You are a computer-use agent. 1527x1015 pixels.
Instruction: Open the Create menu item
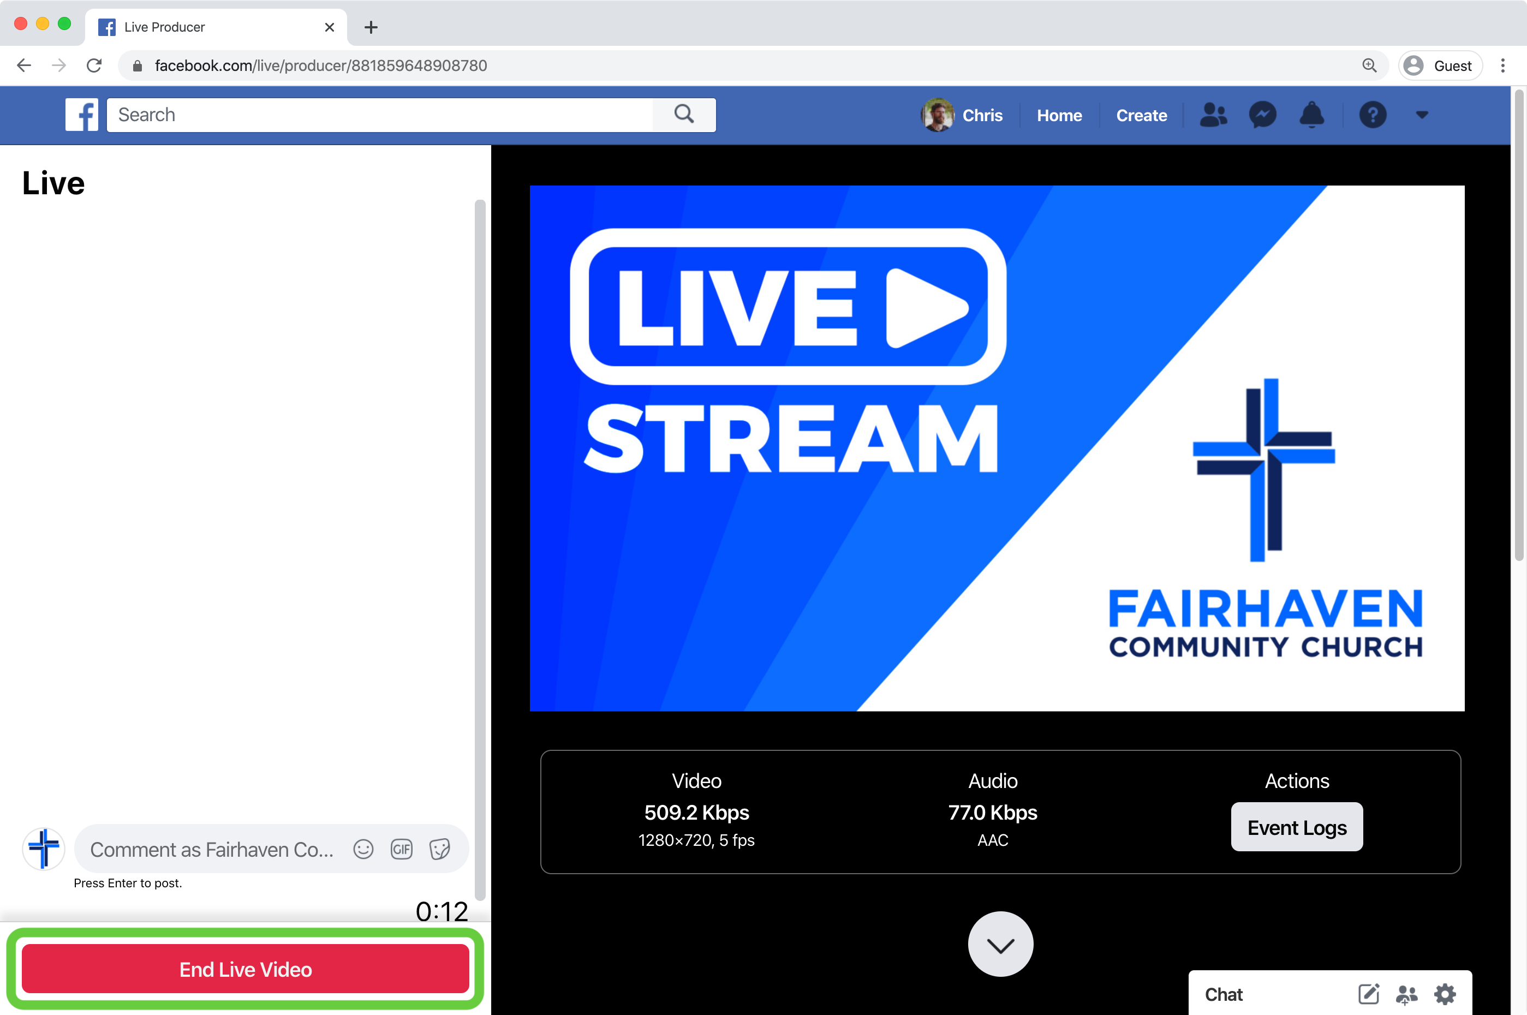click(1141, 115)
